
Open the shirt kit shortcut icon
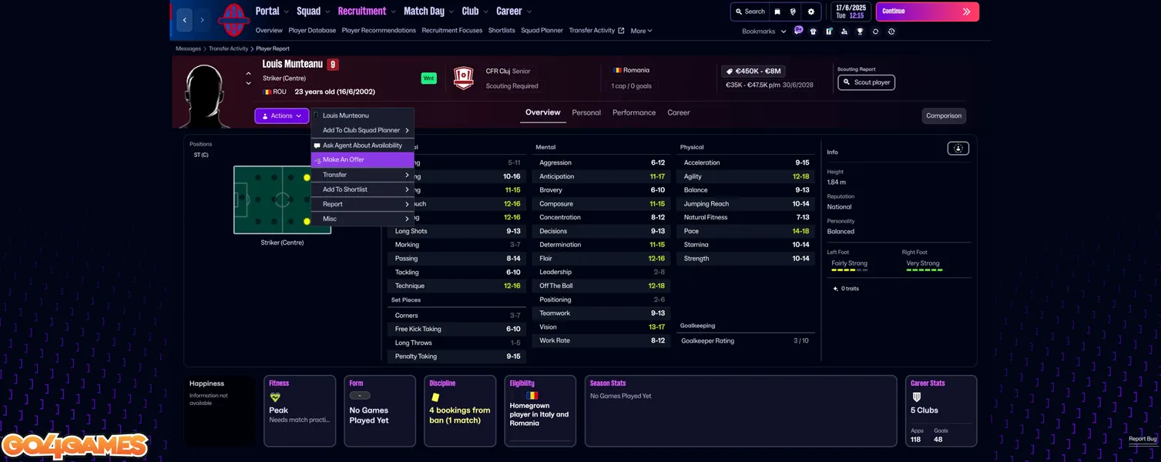(813, 32)
